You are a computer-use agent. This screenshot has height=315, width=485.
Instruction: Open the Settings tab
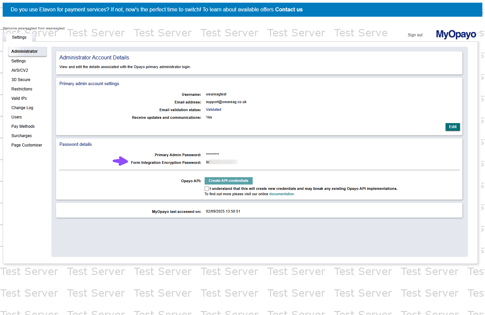[x=19, y=37]
